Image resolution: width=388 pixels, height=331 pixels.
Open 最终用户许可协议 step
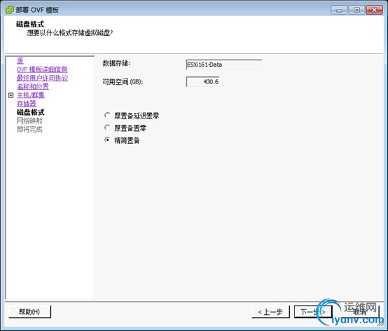[x=42, y=78]
